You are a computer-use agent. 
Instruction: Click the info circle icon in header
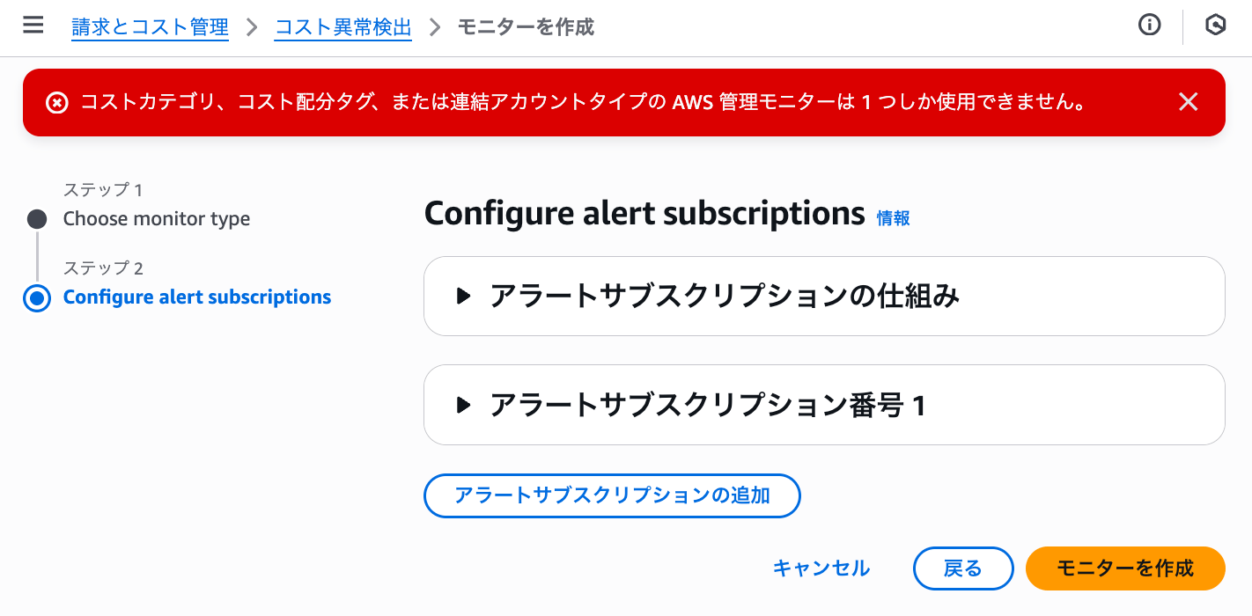1149,26
